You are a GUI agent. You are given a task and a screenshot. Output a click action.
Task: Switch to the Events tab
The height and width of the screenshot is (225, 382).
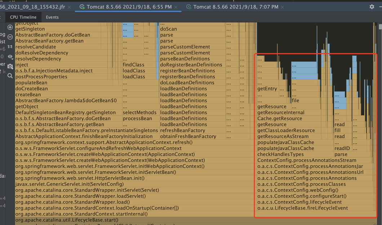(x=52, y=17)
